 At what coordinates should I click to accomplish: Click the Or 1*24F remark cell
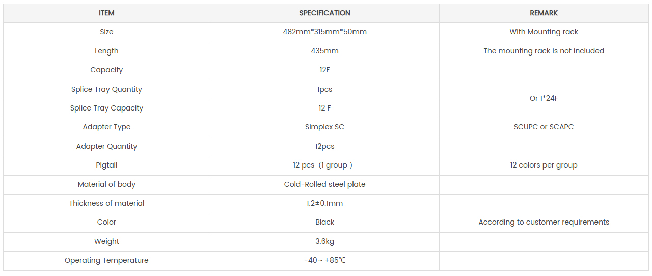pyautogui.click(x=544, y=98)
